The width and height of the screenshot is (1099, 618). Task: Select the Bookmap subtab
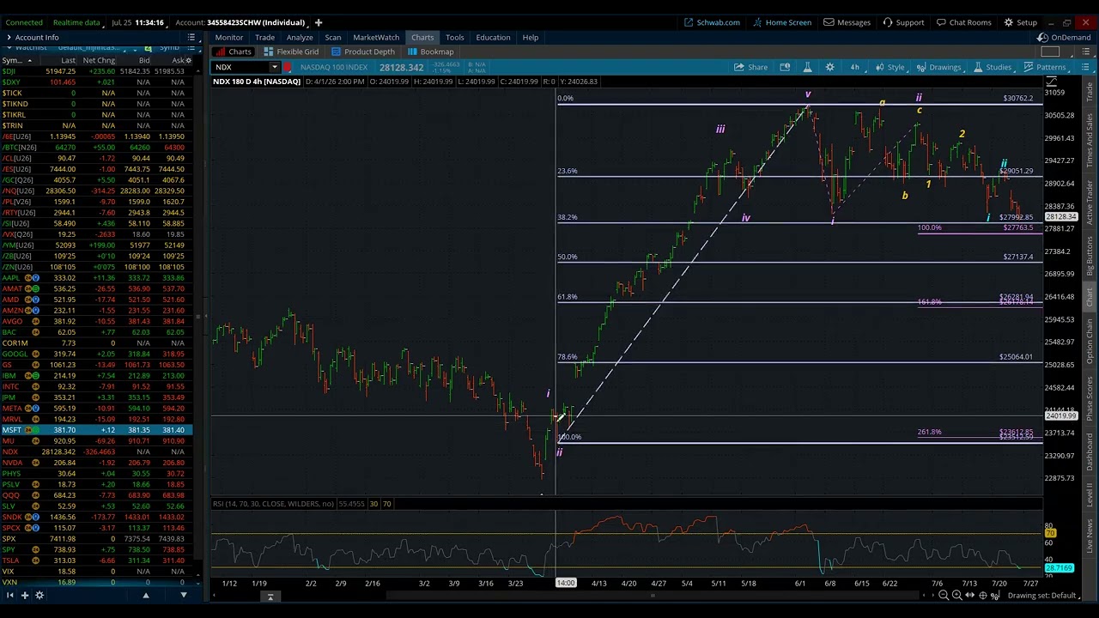(431, 51)
